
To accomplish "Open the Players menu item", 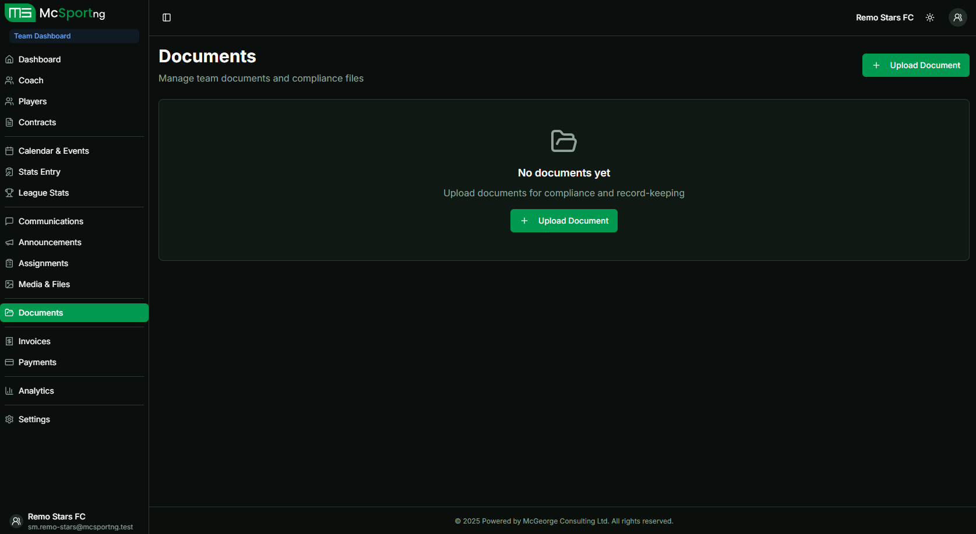I will (x=33, y=101).
